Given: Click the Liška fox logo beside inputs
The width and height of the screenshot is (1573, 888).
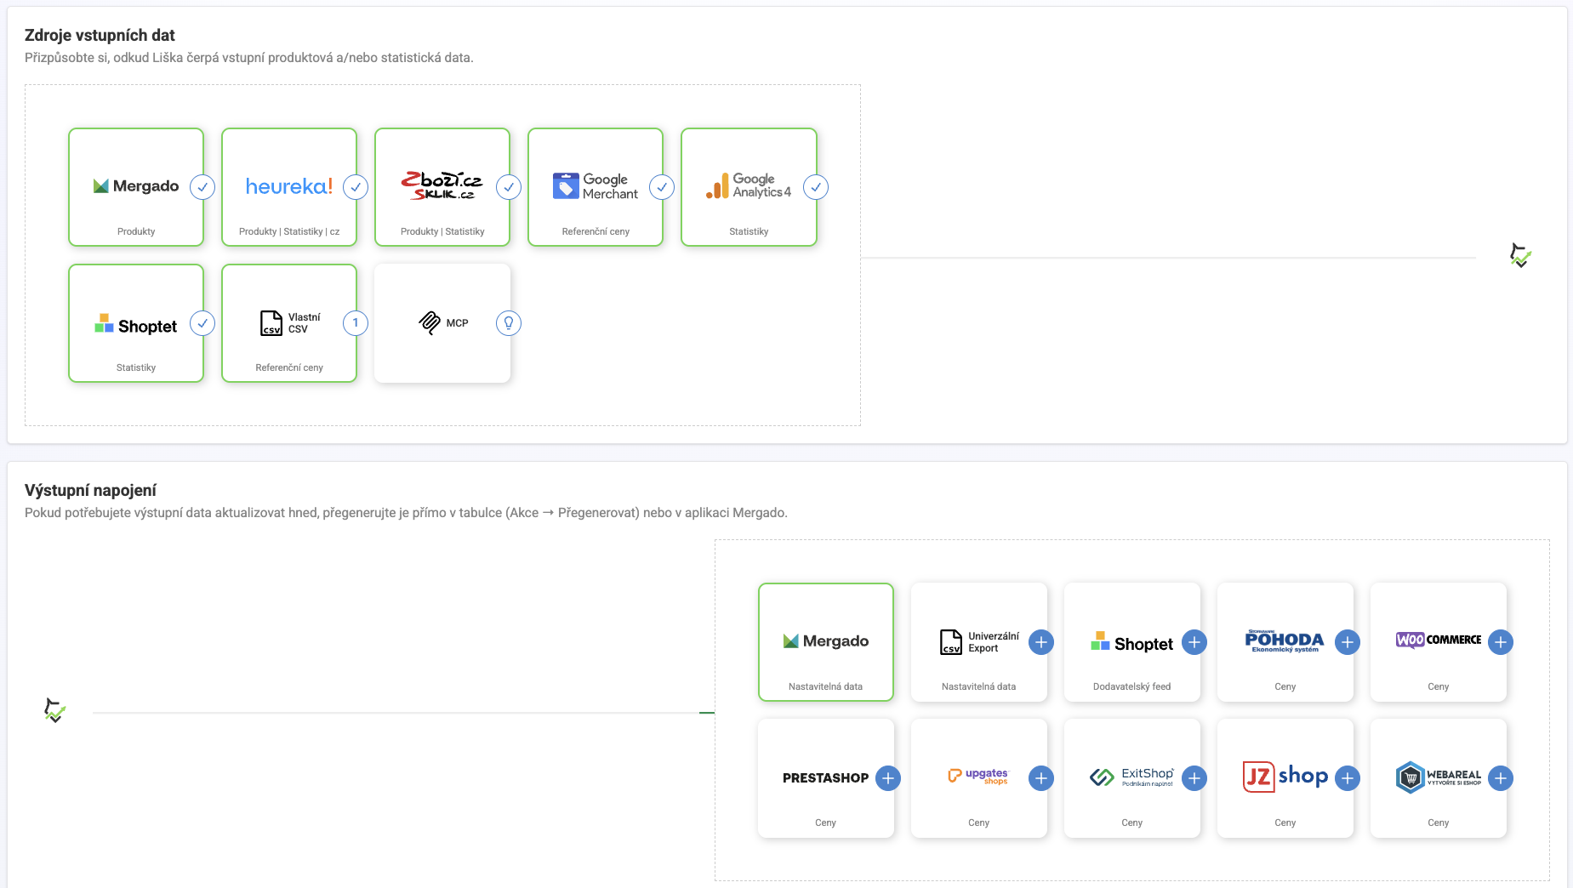Looking at the screenshot, I should pos(1520,255).
